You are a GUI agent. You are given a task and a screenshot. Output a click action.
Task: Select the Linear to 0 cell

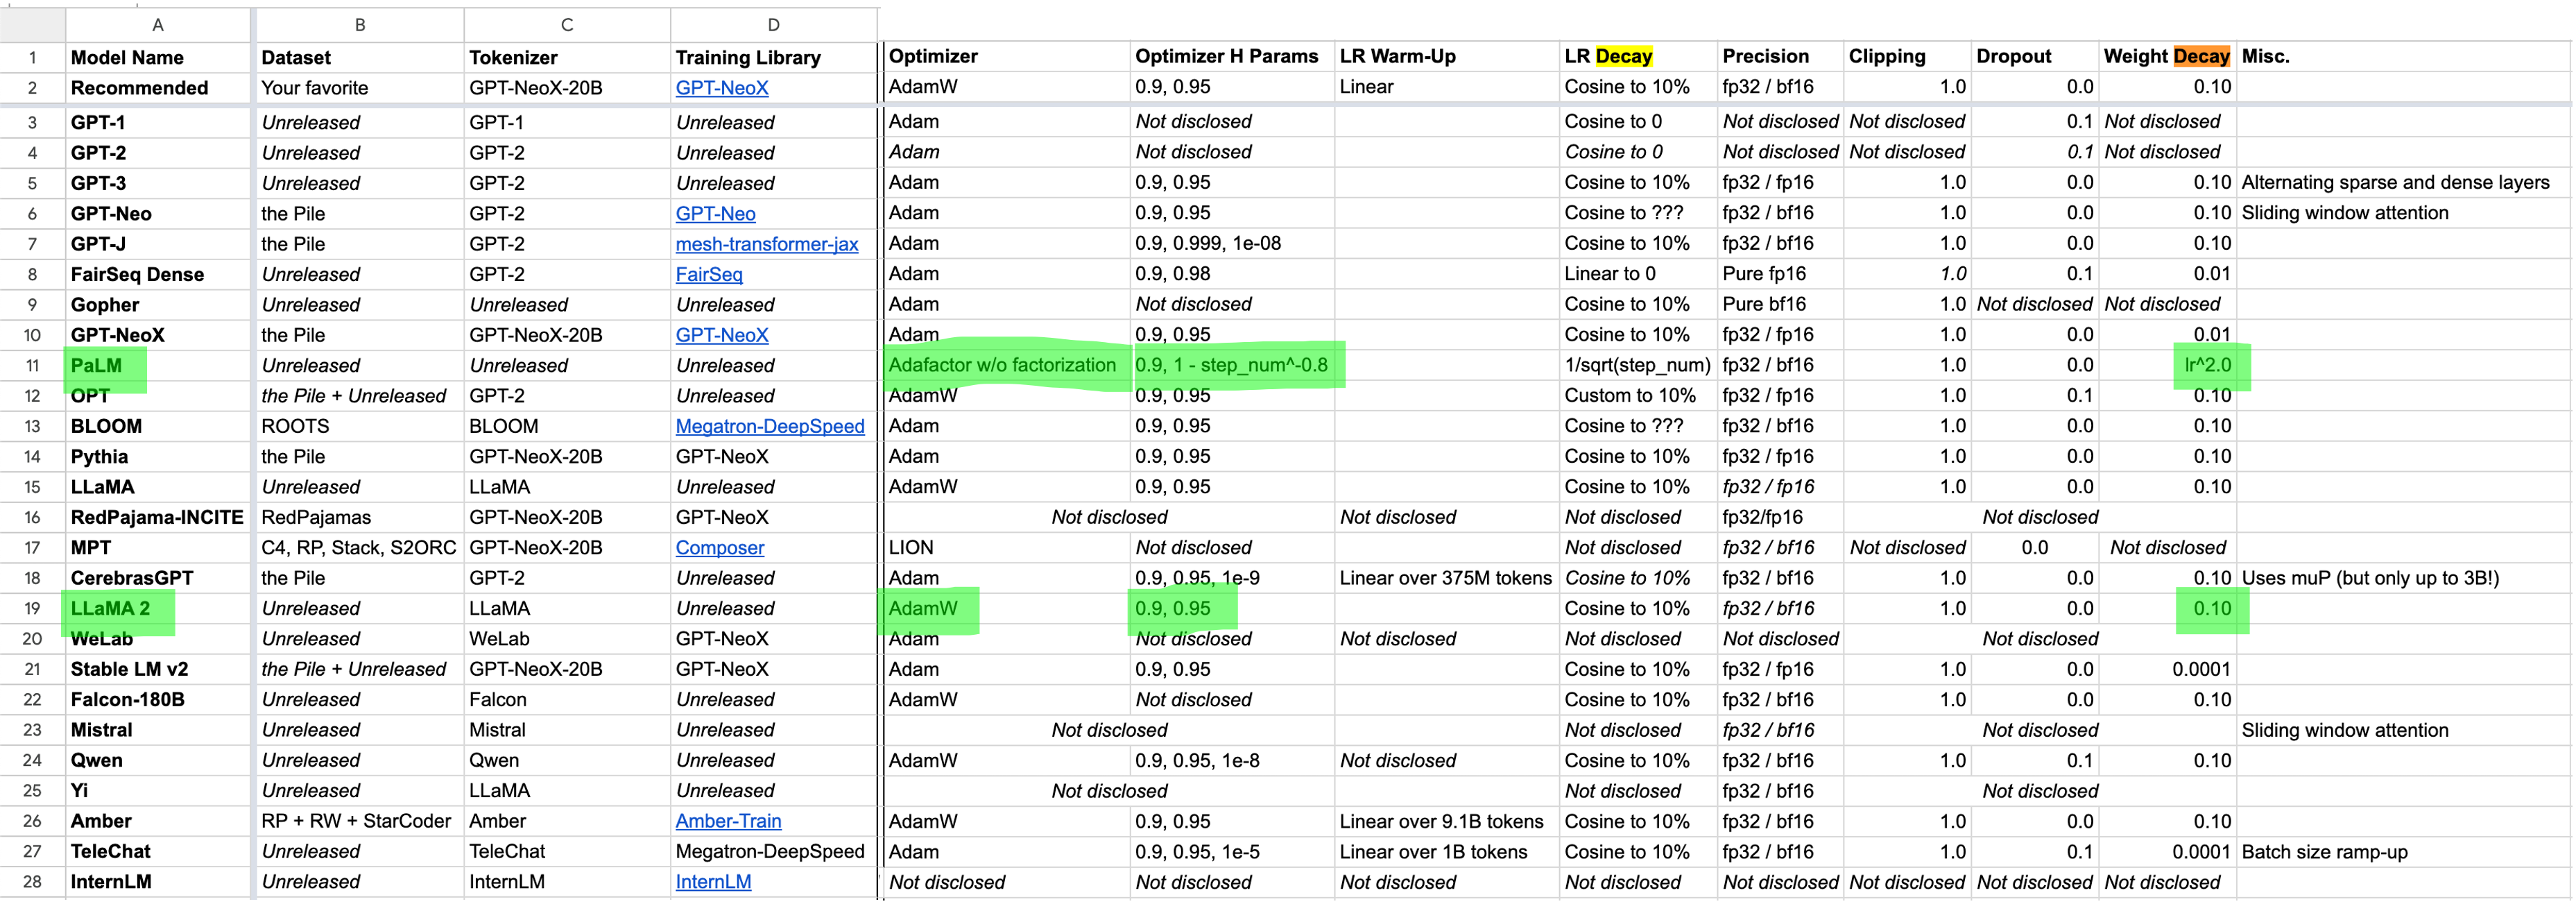[1638, 274]
